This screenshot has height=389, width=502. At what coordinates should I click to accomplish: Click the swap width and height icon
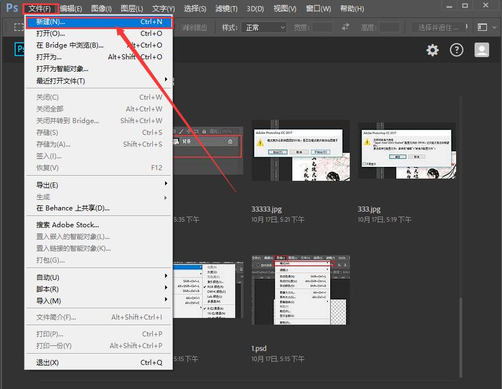(345, 26)
